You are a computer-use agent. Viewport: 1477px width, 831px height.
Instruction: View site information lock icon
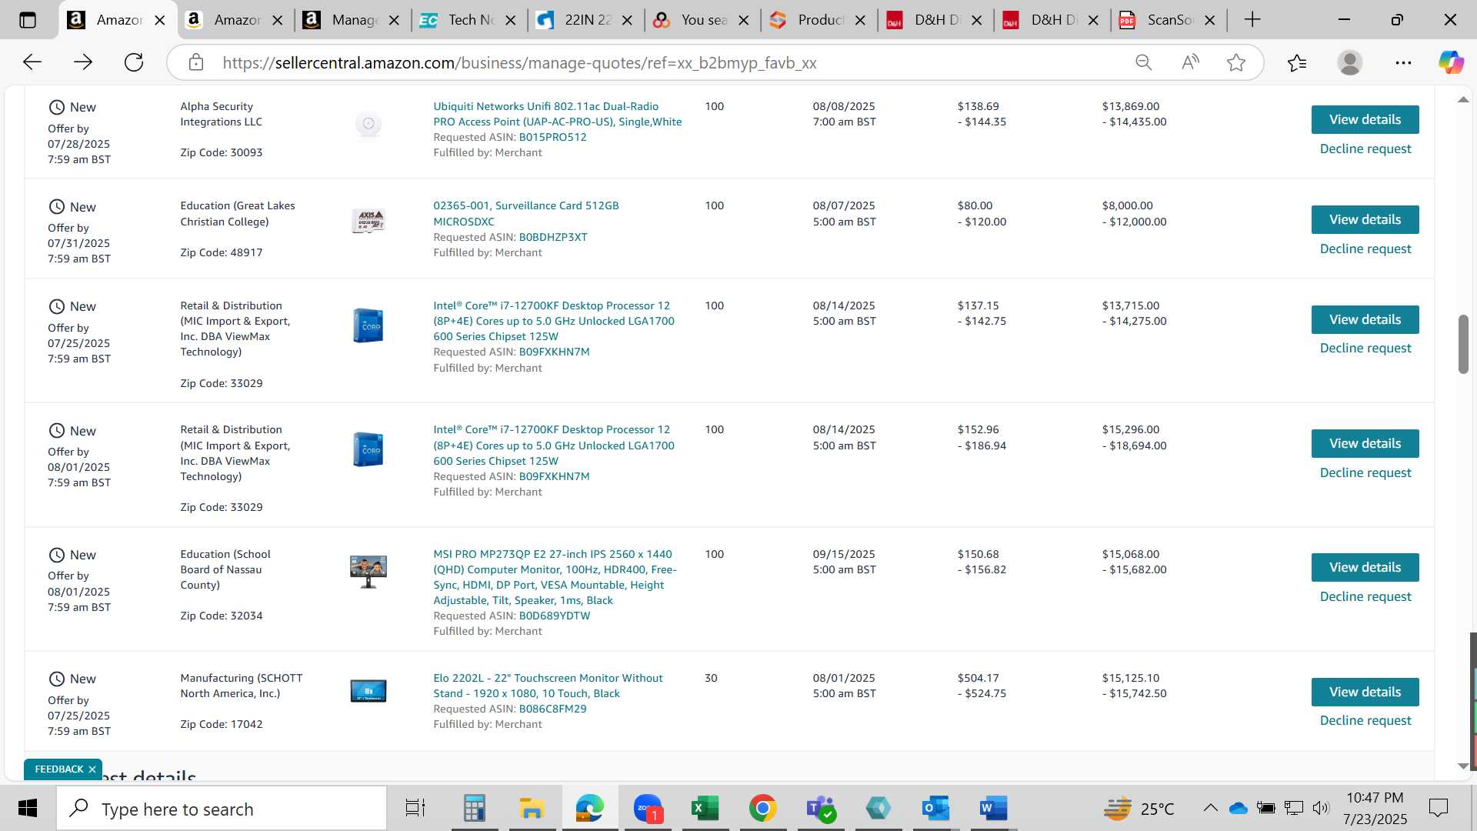point(196,62)
